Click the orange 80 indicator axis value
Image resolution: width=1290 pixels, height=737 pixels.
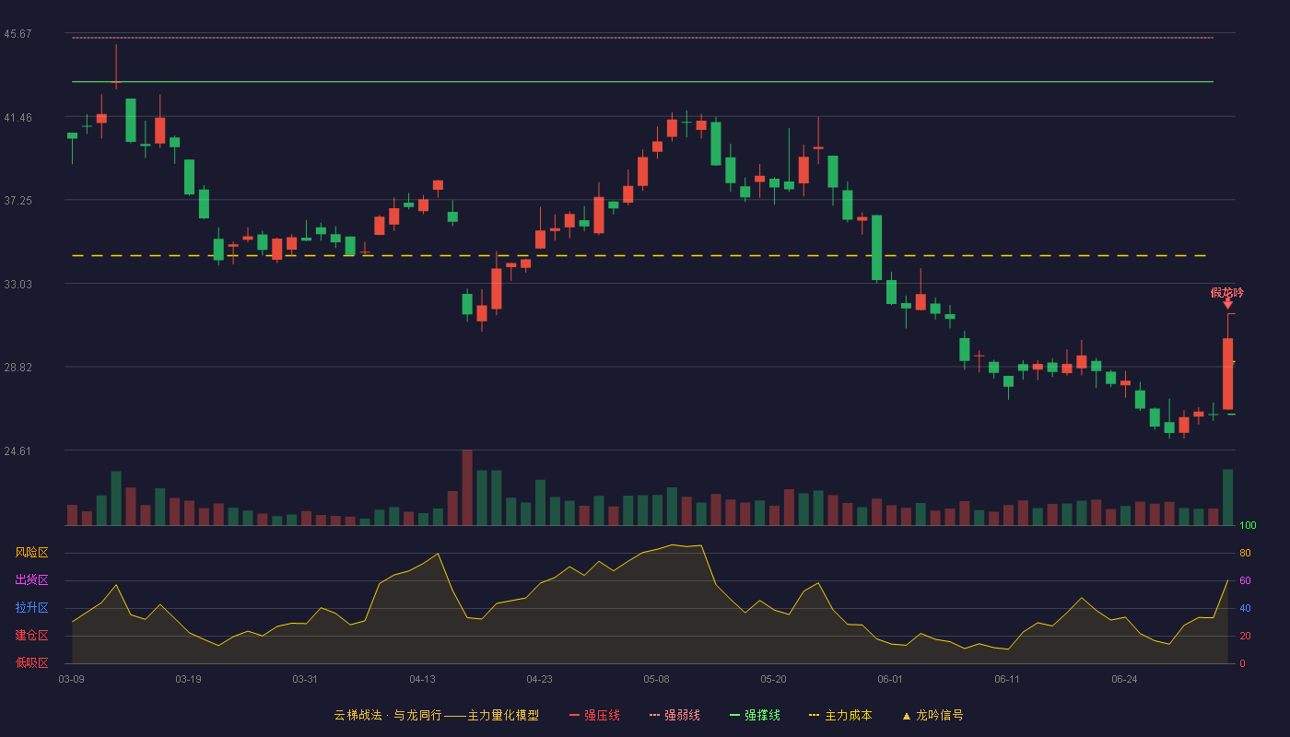click(x=1245, y=553)
